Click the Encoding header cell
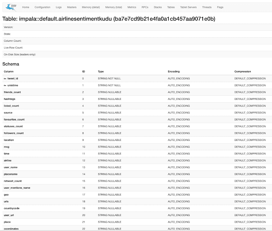This screenshot has height=231, width=272. coord(174,72)
